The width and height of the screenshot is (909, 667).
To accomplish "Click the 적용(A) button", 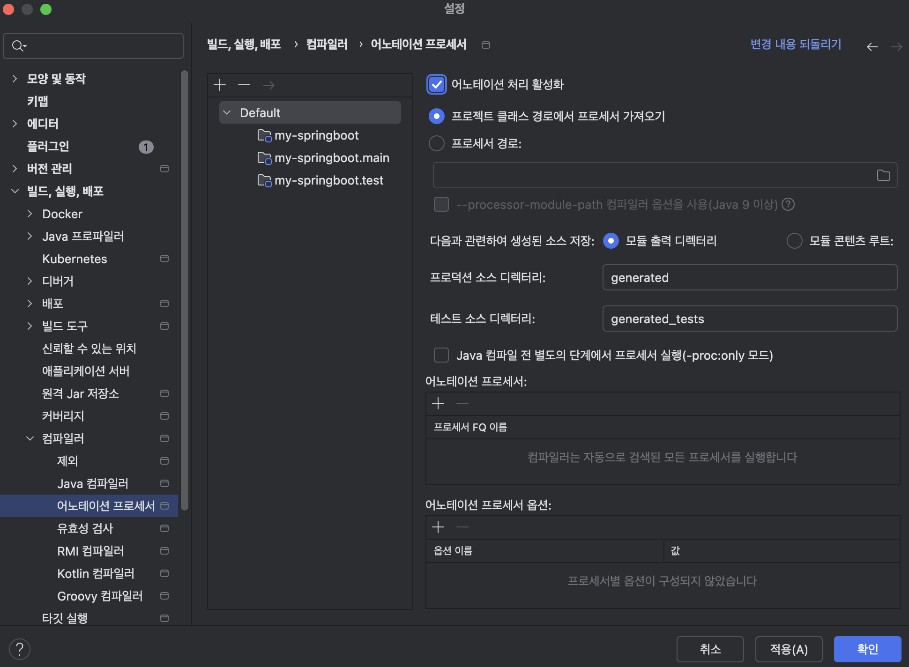I will click(x=789, y=649).
